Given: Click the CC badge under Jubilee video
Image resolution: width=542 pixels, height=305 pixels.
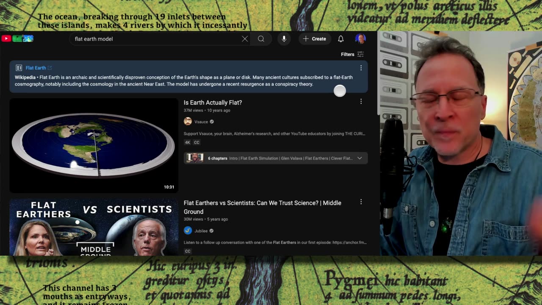Looking at the screenshot, I should click(x=187, y=251).
